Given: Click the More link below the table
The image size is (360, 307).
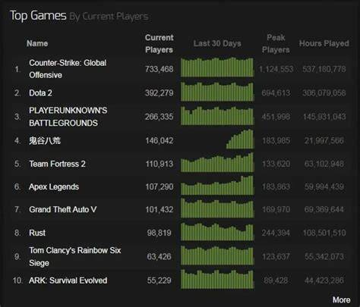Looking at the screenshot, I should click(341, 299).
